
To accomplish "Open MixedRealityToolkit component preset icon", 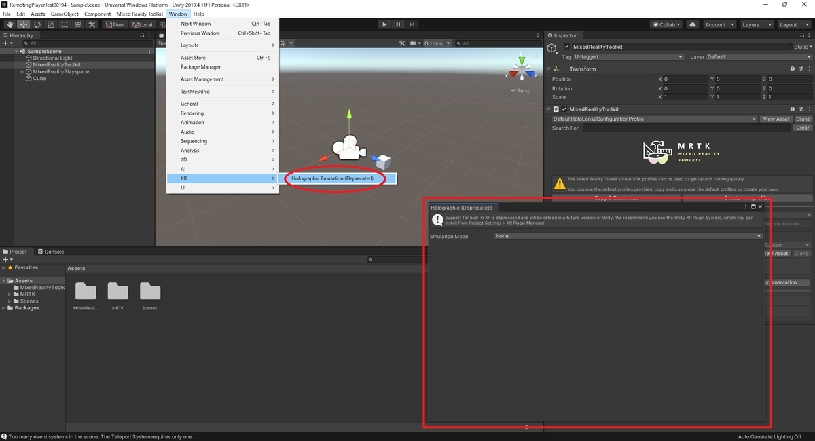I will 800,109.
